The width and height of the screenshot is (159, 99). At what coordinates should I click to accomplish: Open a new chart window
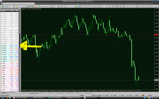click(x=2, y=6)
